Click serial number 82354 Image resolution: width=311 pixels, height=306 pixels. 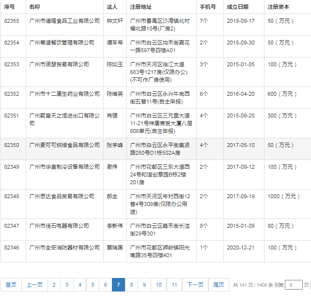click(12, 43)
